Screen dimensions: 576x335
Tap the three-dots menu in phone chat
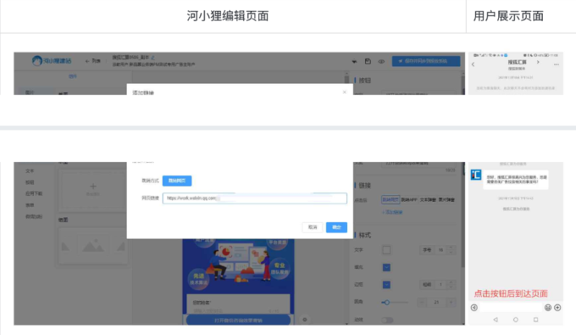(557, 64)
